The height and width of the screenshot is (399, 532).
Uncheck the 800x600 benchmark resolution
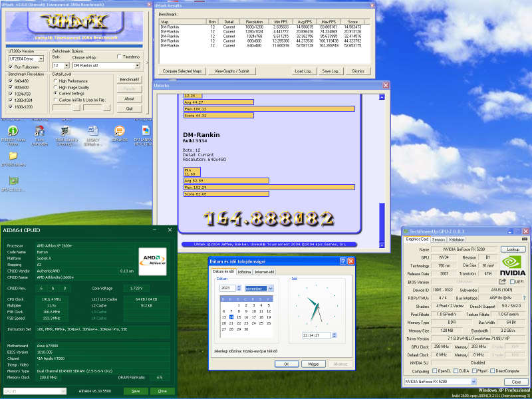11,87
